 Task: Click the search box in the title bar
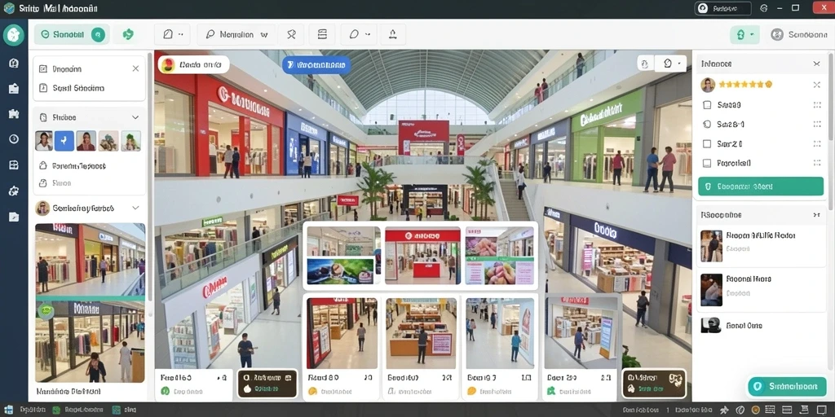tap(723, 8)
